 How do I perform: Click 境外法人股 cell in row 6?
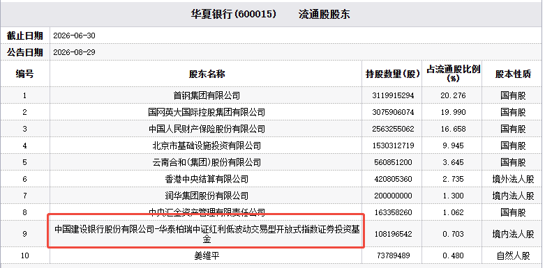513,179
